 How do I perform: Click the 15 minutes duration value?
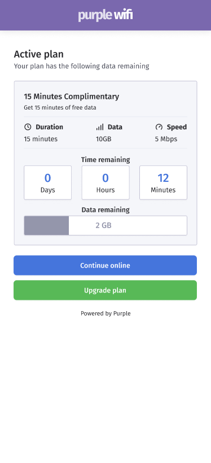41,139
